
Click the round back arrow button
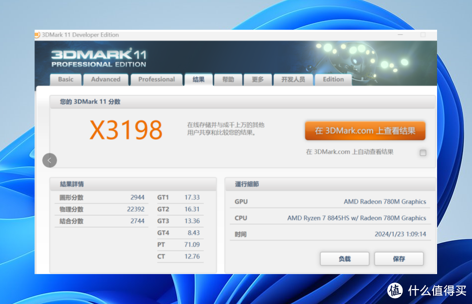click(50, 160)
